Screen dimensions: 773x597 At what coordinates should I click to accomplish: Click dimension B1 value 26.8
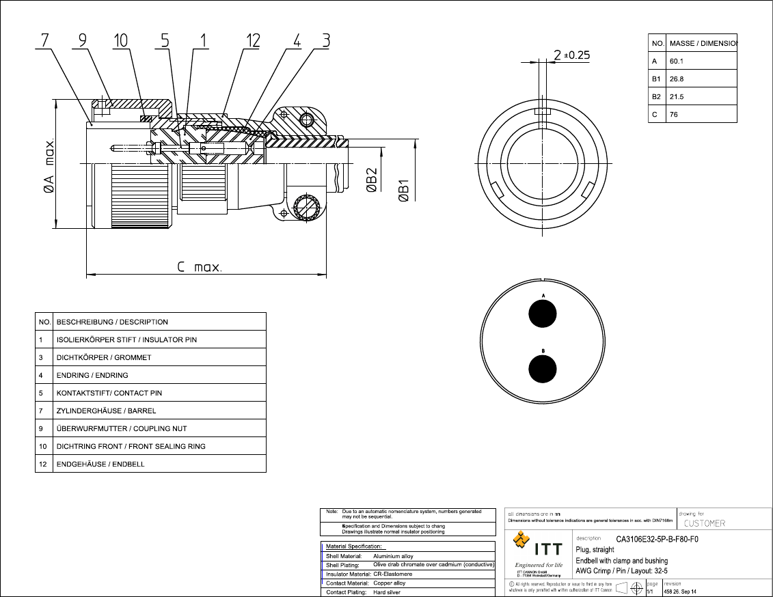(x=677, y=79)
